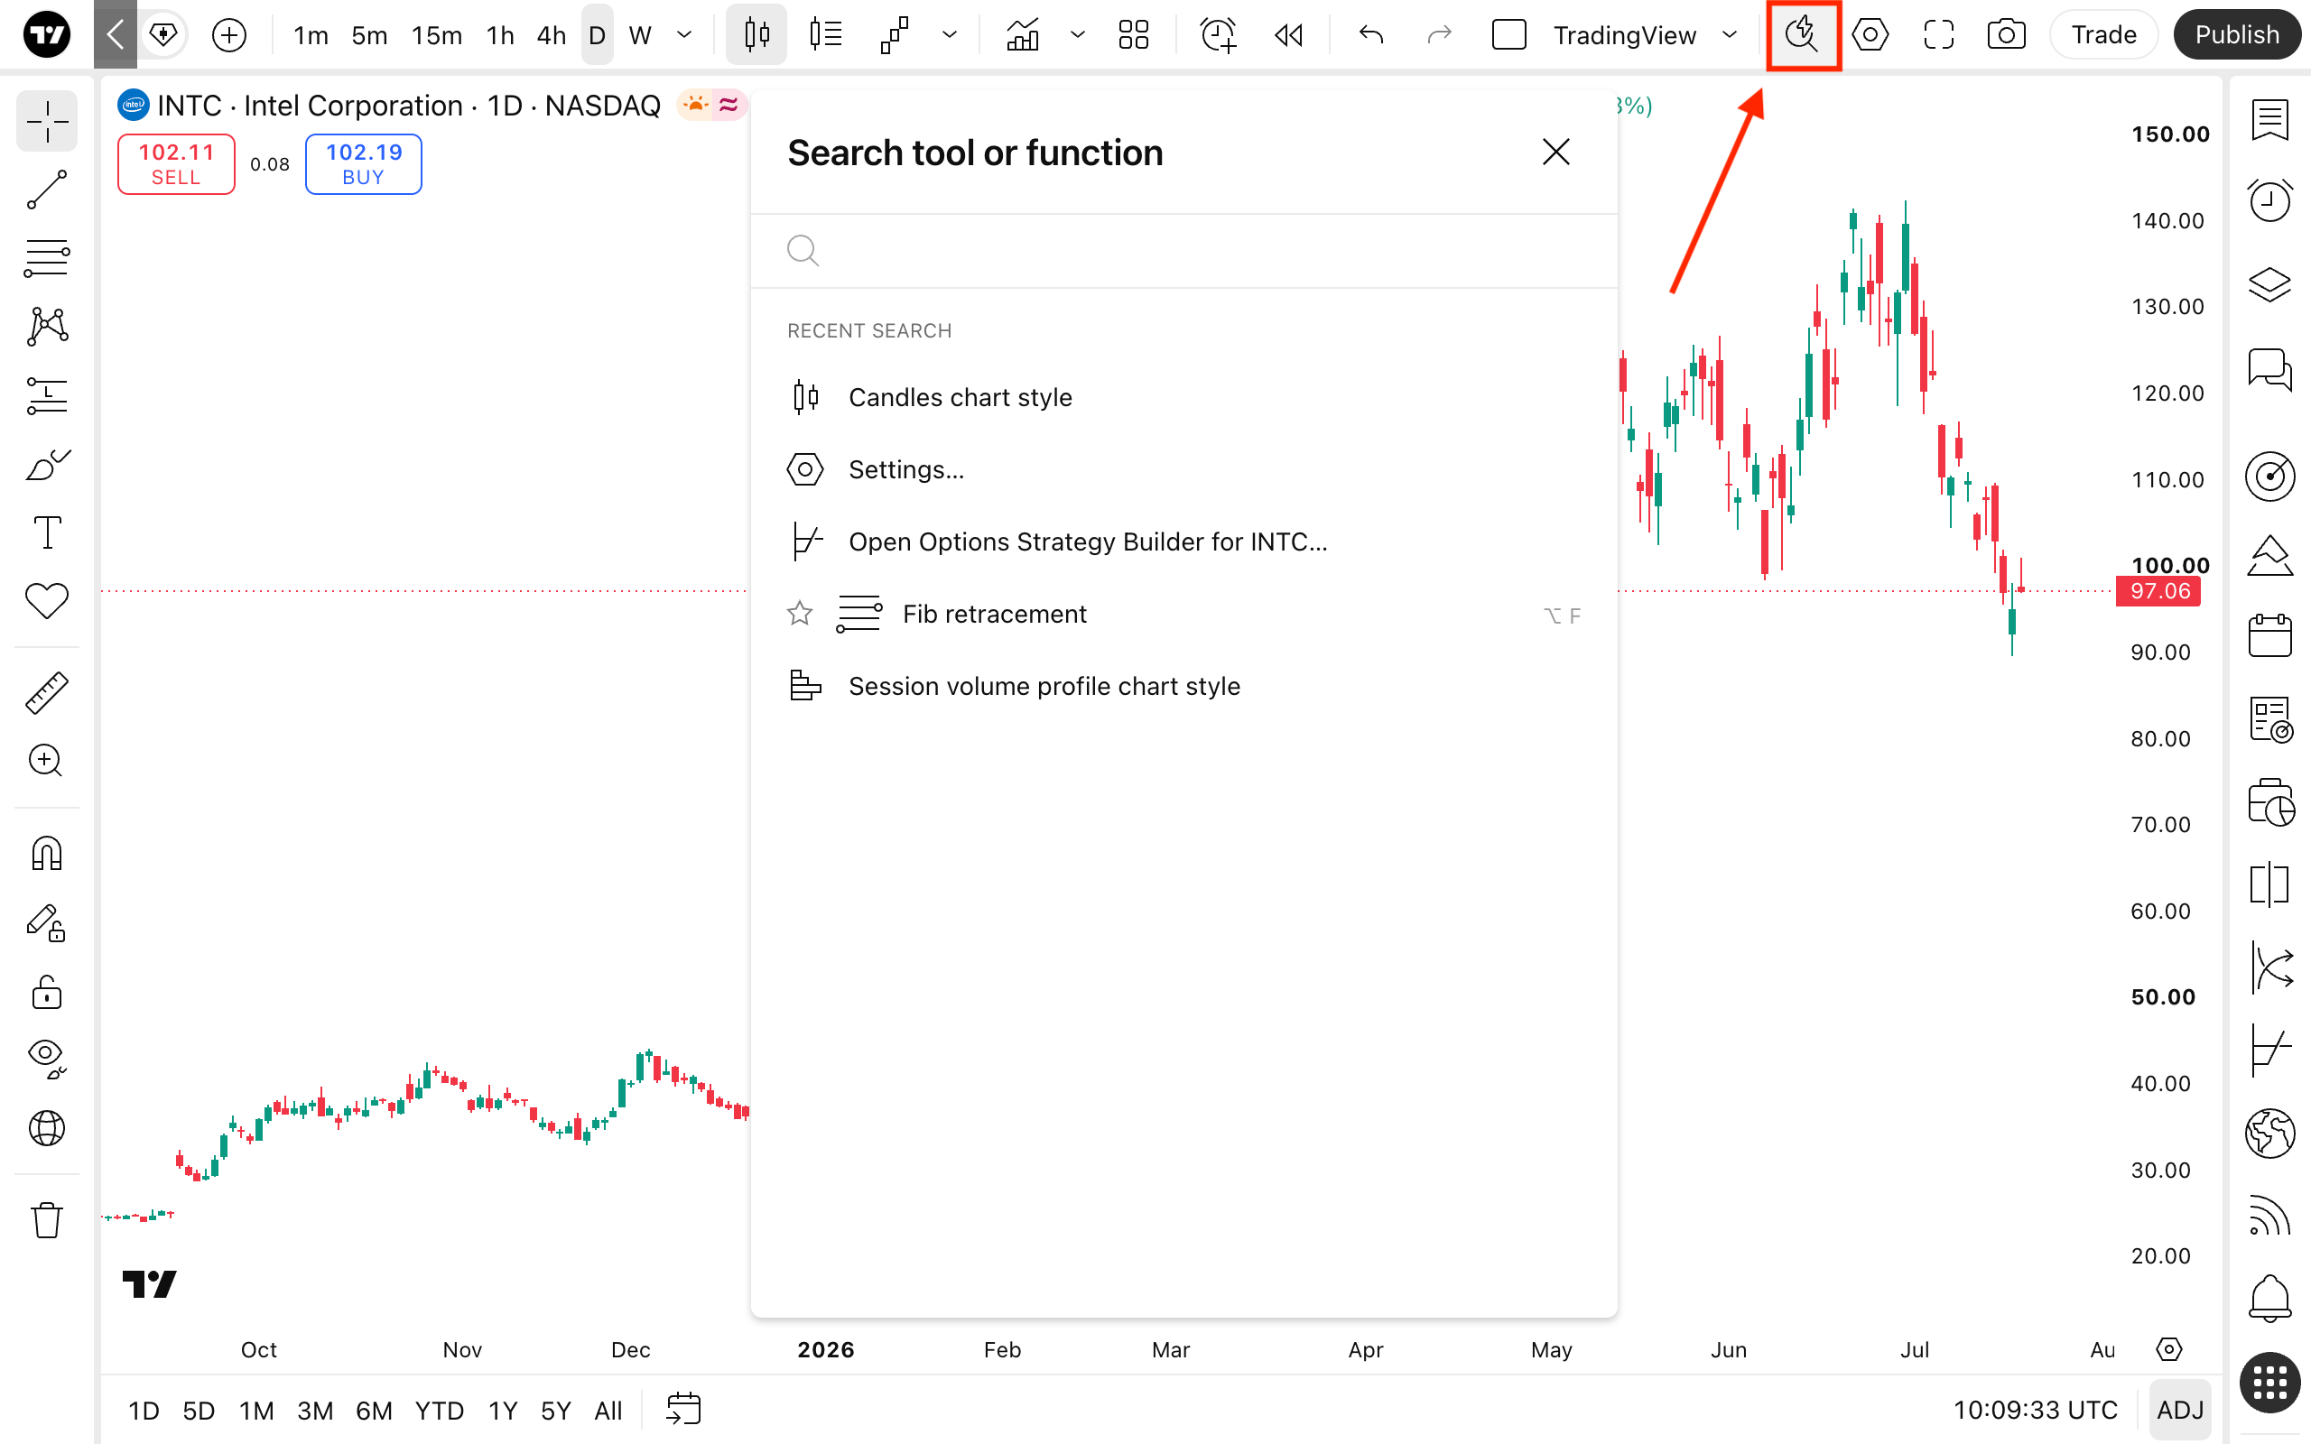Toggle ADJ adjusted data button
Viewport: 2311px width, 1444px height.
click(x=2180, y=1410)
